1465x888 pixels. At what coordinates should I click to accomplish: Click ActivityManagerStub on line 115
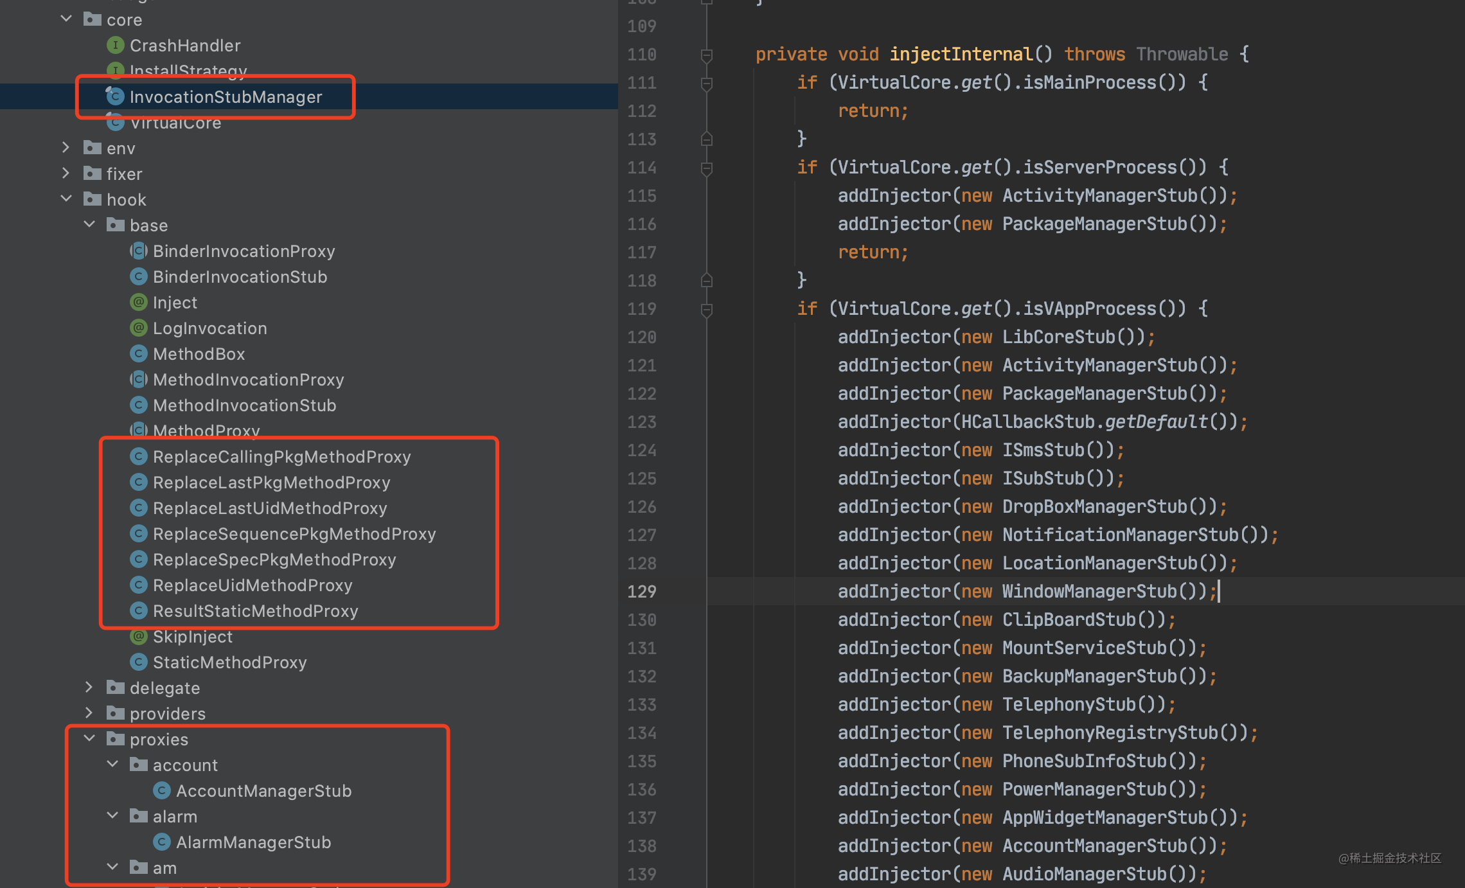1099,196
